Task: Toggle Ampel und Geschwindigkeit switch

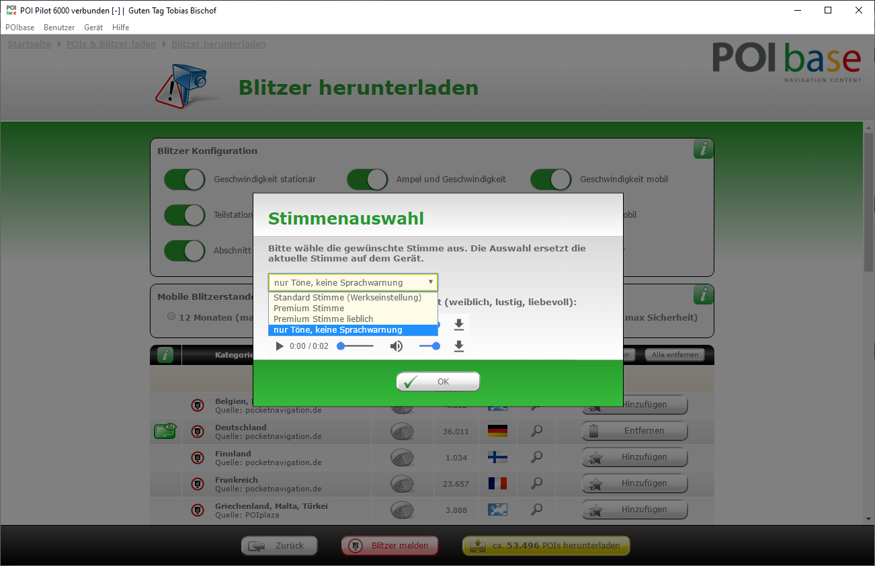Action: pyautogui.click(x=367, y=179)
